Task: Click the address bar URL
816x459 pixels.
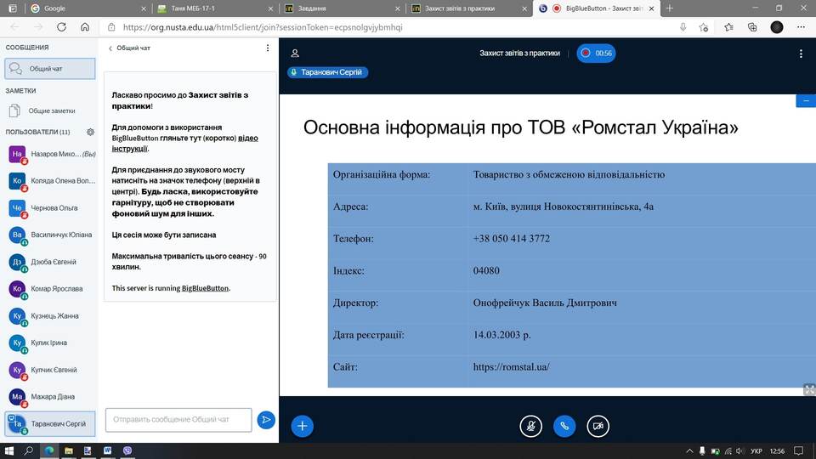Action: click(263, 27)
